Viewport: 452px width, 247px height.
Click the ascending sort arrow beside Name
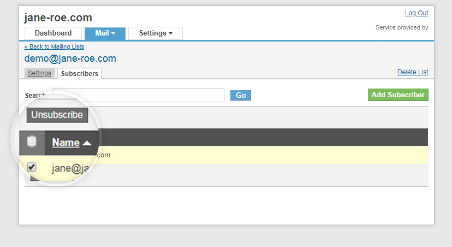(87, 143)
